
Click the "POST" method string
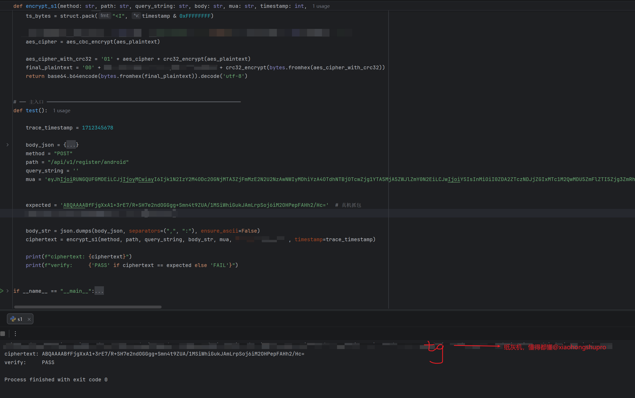pos(63,153)
